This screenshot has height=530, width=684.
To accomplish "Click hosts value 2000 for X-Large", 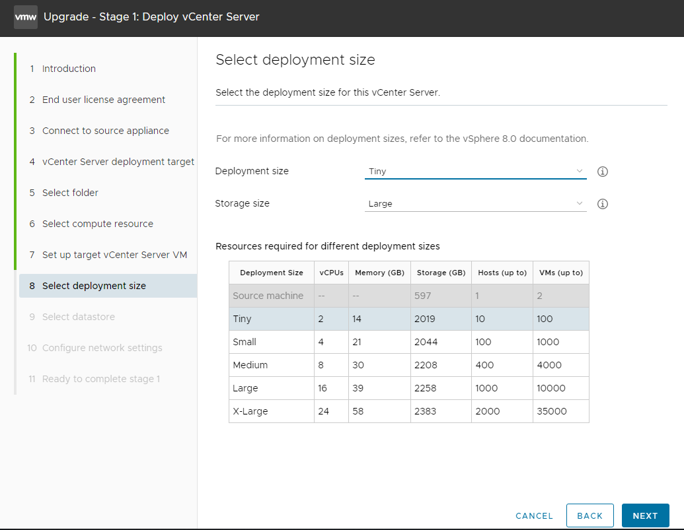I will pos(487,411).
